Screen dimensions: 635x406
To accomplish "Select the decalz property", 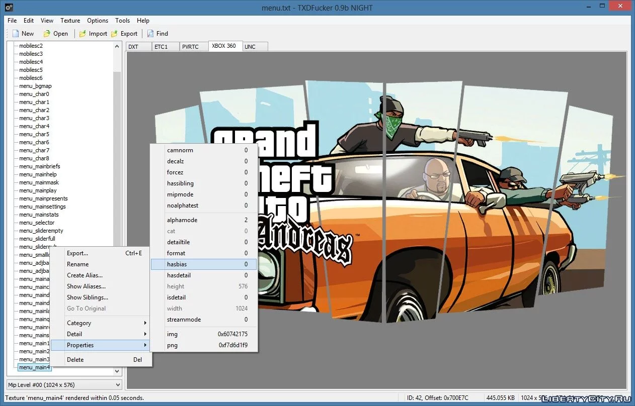I will point(204,161).
